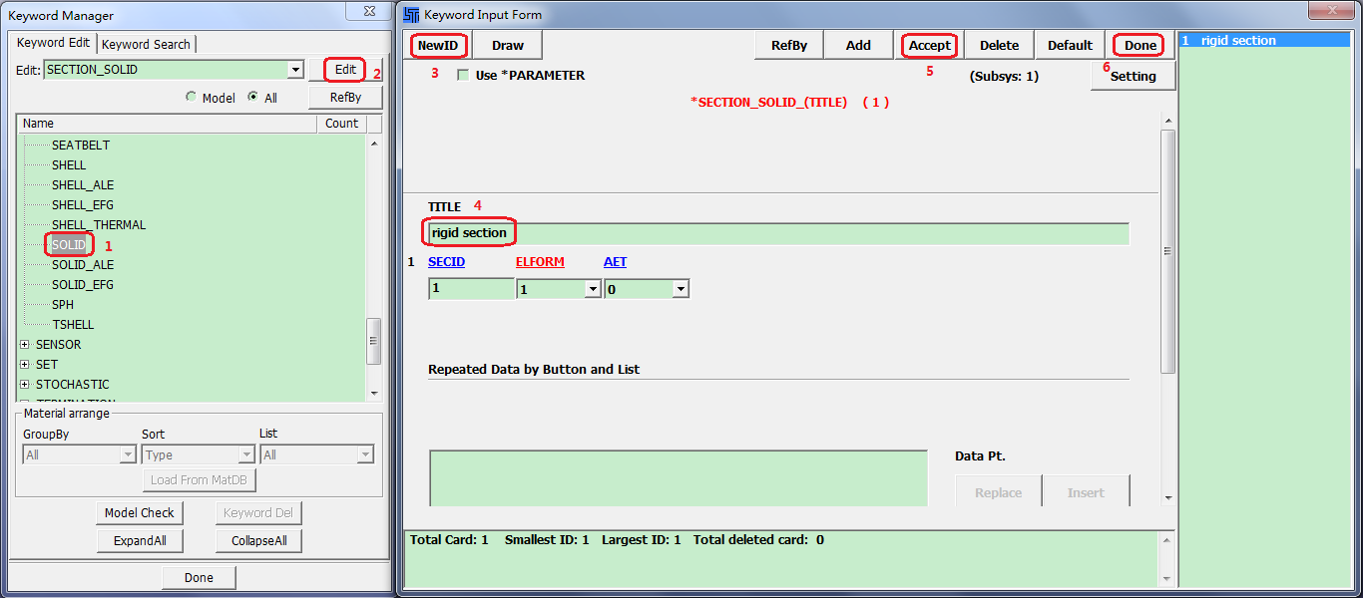Select the All radio button
Viewport: 1363px width, 598px height.
click(x=253, y=98)
